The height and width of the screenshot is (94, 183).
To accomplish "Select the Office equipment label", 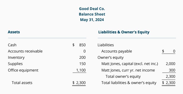I will (x=23, y=70).
